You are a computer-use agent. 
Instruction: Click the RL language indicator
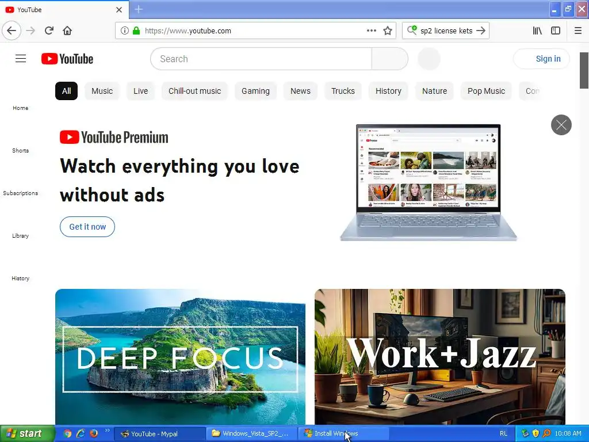503,433
